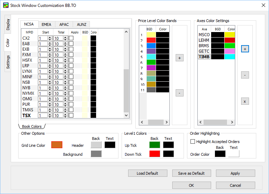Open the Display side tab

click(x=8, y=24)
